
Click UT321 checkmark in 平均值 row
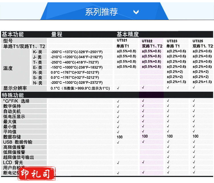(118, 132)
